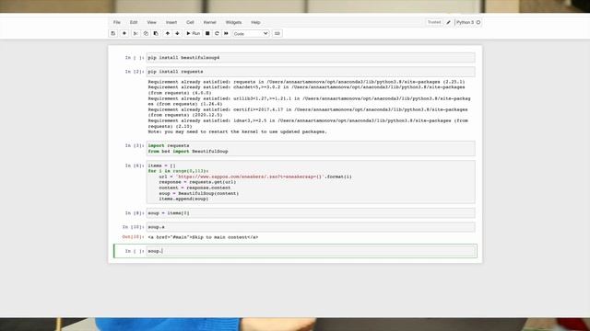
Task: Open the File menu
Action: point(117,22)
